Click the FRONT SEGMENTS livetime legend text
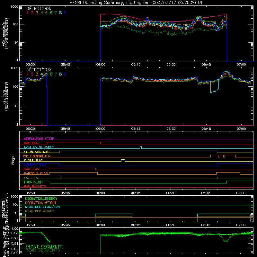This screenshot has width=257, height=257. tap(44, 247)
